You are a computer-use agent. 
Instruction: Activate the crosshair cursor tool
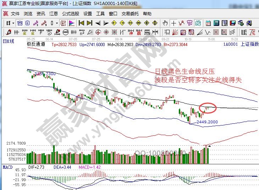pos(173,23)
